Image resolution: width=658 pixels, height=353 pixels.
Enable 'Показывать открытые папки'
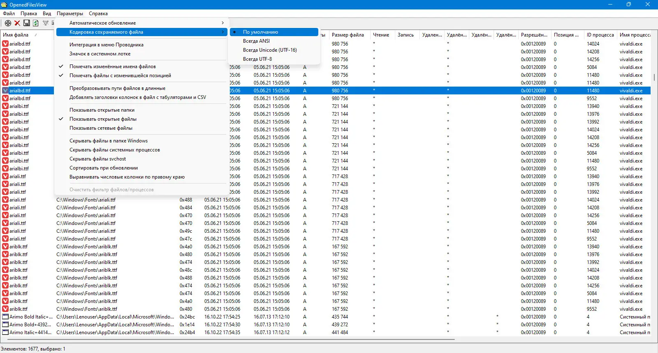[142, 110]
